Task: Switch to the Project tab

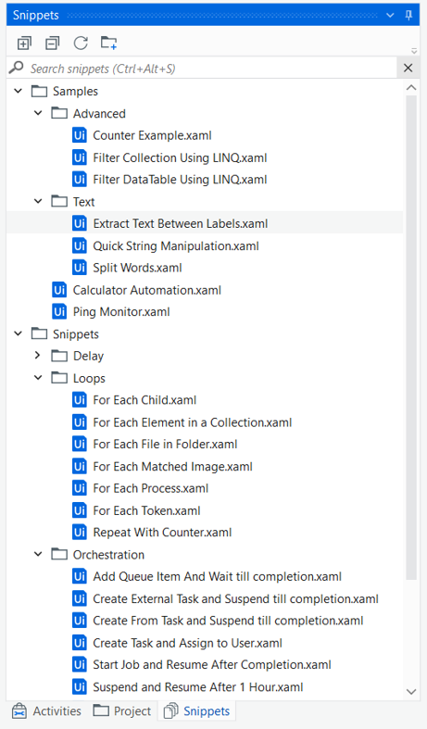Action: pyautogui.click(x=122, y=710)
